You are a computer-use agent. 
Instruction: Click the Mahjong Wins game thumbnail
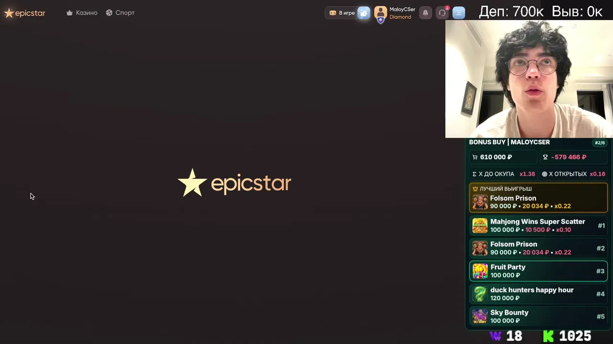point(480,226)
